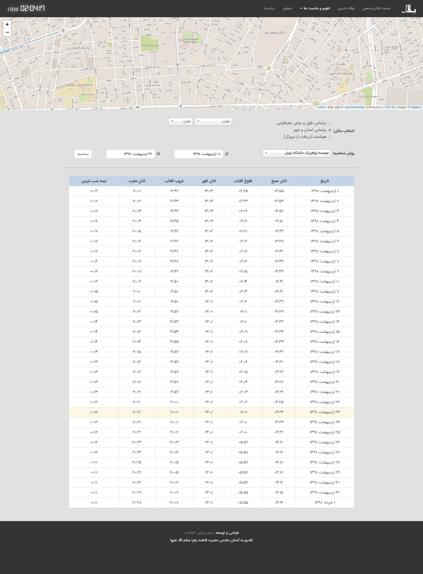The image size is (423, 574).
Task: Click the طلوع آفتاب column header
Action: [243, 181]
